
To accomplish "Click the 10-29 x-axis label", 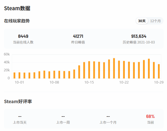I will coord(159,82).
